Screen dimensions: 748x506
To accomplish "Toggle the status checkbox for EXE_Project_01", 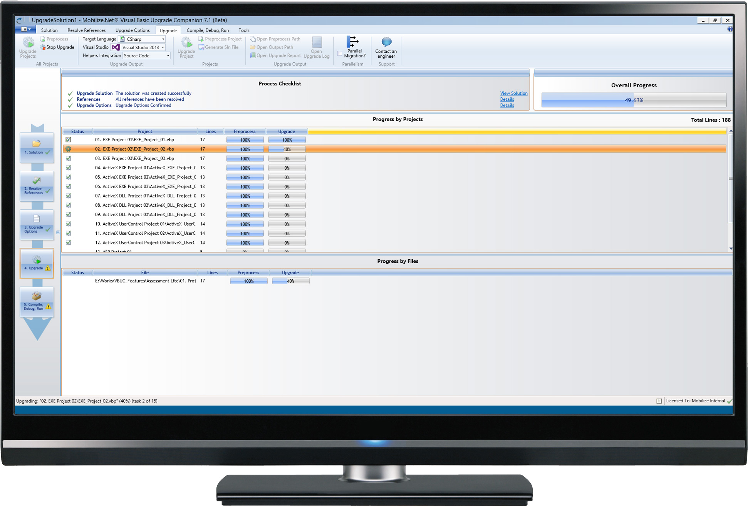I will click(x=69, y=139).
